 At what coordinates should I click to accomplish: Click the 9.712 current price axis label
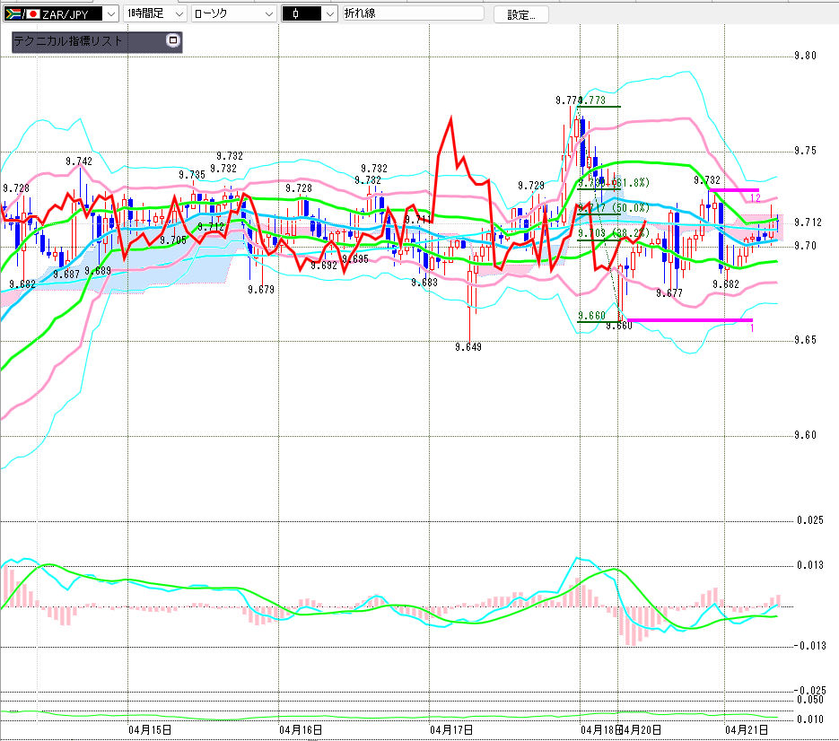808,222
